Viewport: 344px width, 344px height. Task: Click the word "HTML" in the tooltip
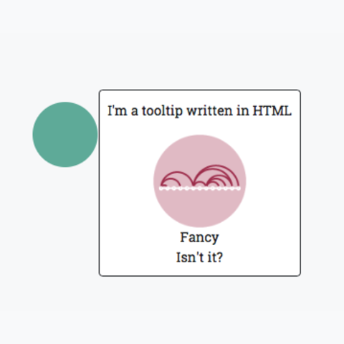click(x=272, y=111)
